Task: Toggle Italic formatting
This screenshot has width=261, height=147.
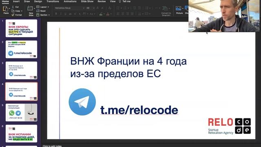Action: (x=61, y=14)
